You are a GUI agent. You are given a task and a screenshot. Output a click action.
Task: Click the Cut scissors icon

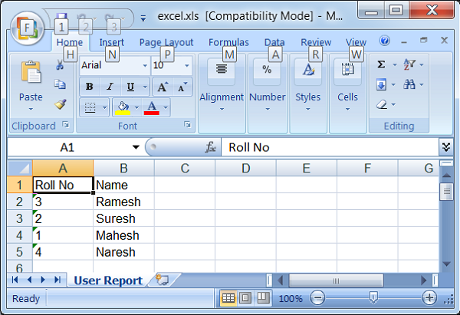coord(61,66)
